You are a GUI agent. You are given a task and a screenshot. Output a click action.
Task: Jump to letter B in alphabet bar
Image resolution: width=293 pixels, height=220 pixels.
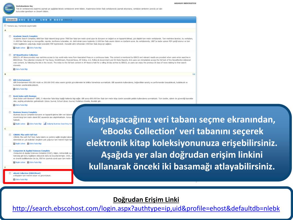point(22,20)
